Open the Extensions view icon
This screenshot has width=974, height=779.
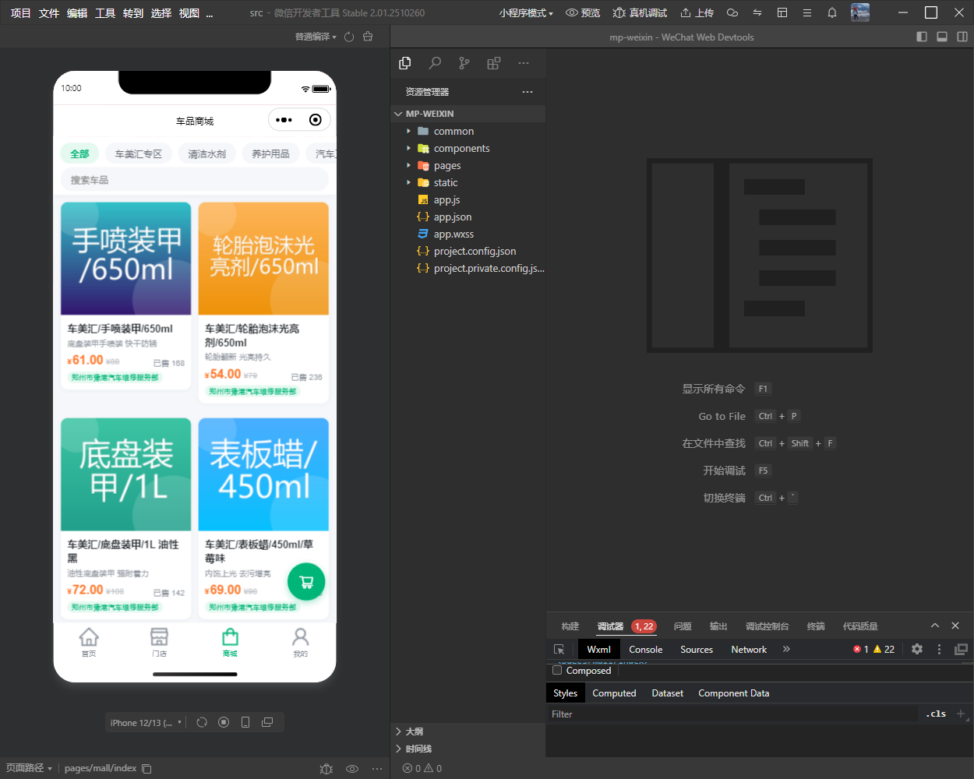[493, 63]
